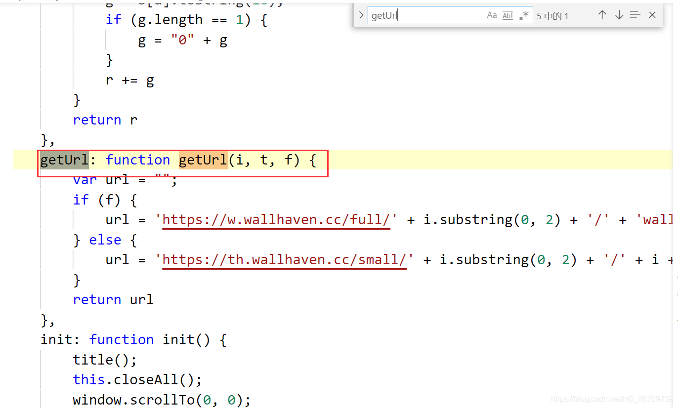Go to next match arrow
This screenshot has height=408, width=678.
619,15
